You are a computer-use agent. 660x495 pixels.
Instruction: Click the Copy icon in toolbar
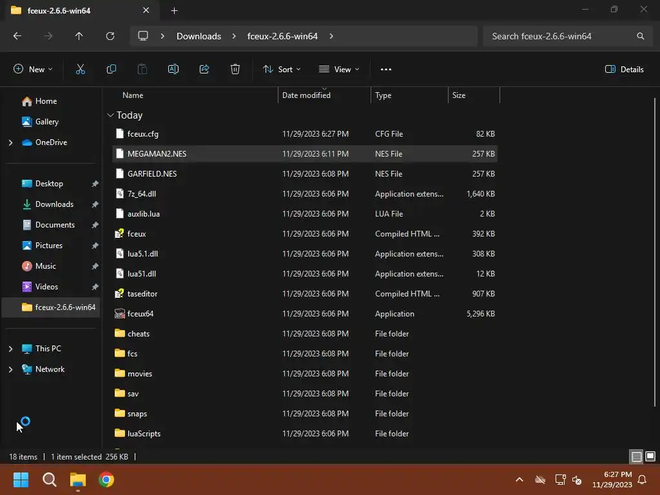111,70
